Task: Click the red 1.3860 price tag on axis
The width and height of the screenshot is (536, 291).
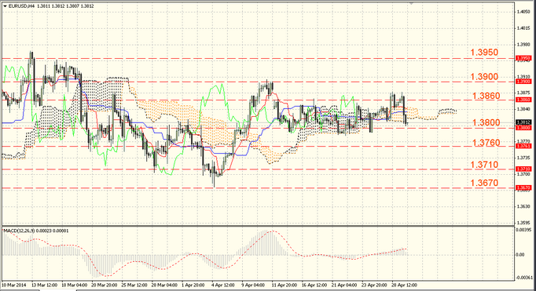Action: 523,100
